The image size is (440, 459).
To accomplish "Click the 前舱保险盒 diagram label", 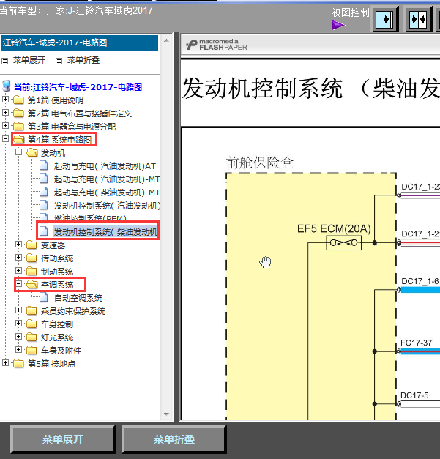I will (x=260, y=163).
